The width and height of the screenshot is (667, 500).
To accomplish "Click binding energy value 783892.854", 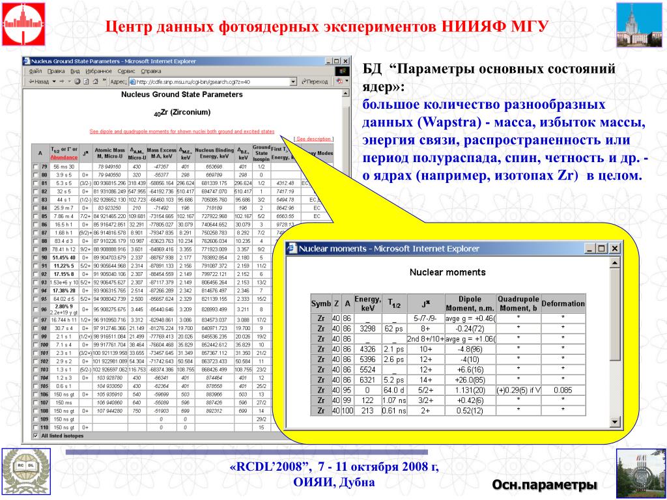I will click(x=214, y=258).
